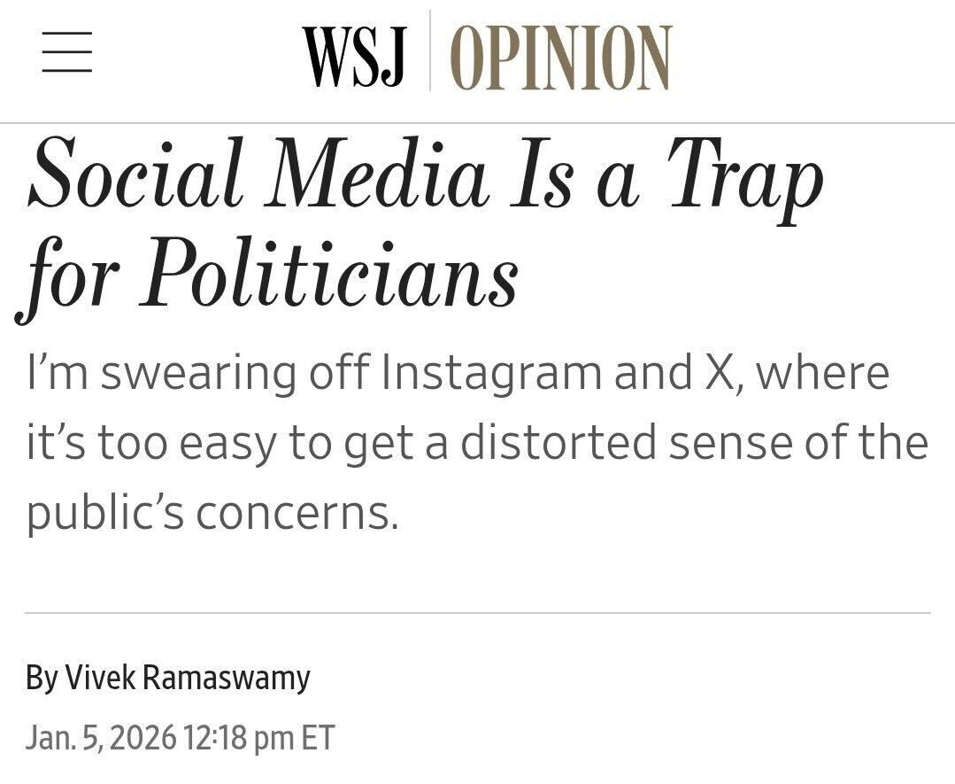This screenshot has height=784, width=955.
Task: Click the "12:18 pm ET" publication time
Action: [259, 737]
